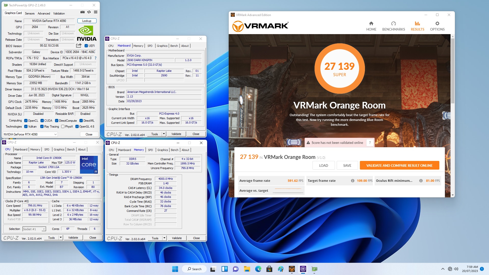Show hidden system tray icons chevron
This screenshot has height=275, width=489.
click(443, 269)
